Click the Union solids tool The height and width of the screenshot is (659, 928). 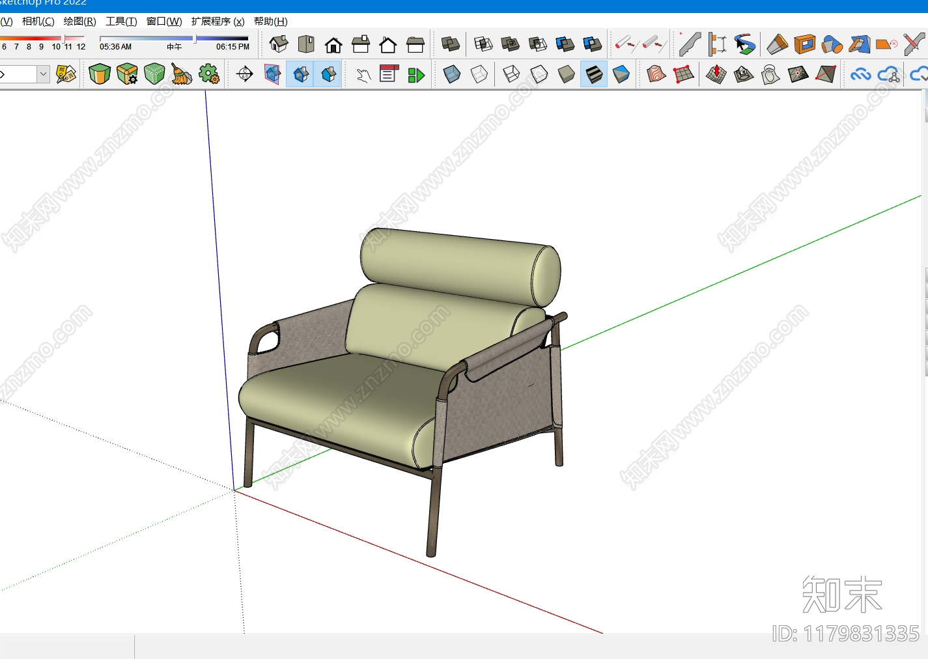511,44
